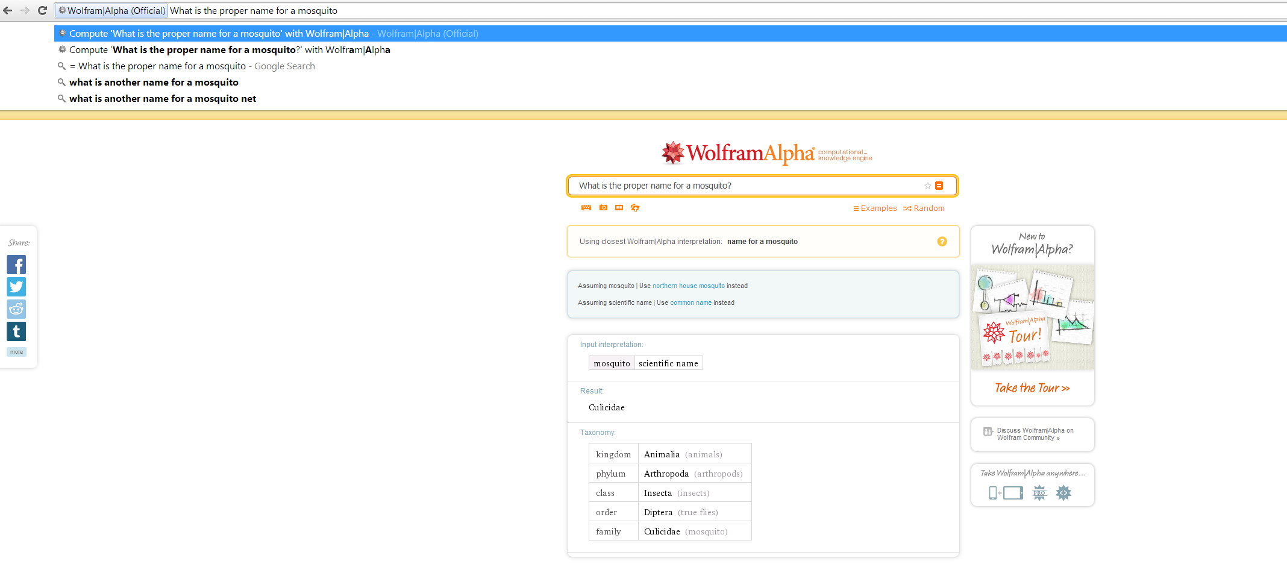Click the 'Culicidae' result text
The image size is (1287, 567).
tap(606, 407)
